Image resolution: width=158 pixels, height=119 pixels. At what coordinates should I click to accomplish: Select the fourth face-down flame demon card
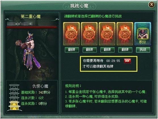tap(125, 34)
